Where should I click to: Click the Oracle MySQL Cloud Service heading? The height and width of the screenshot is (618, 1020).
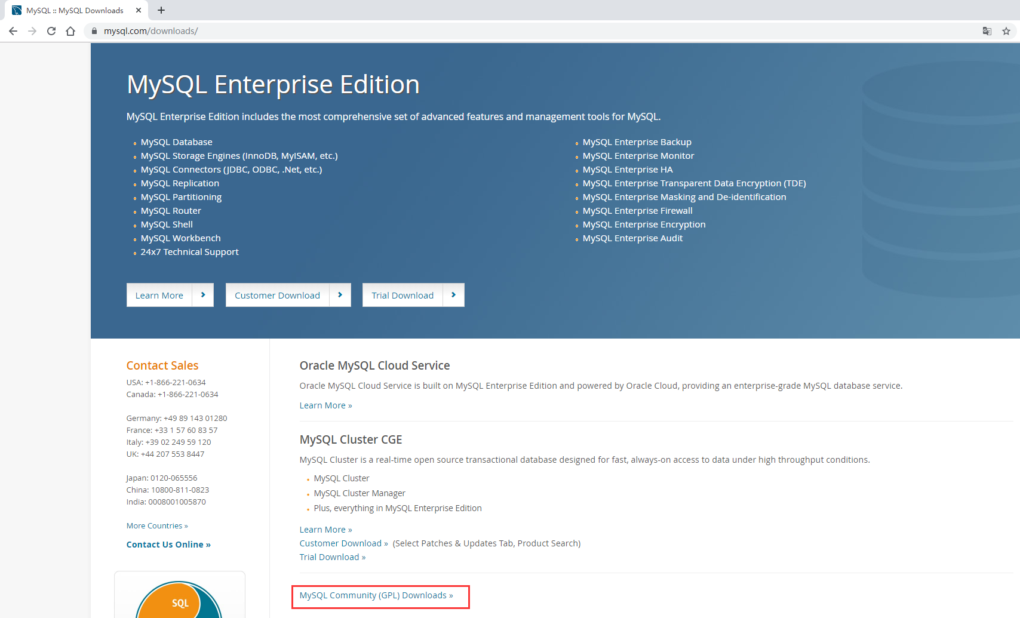[x=375, y=365]
